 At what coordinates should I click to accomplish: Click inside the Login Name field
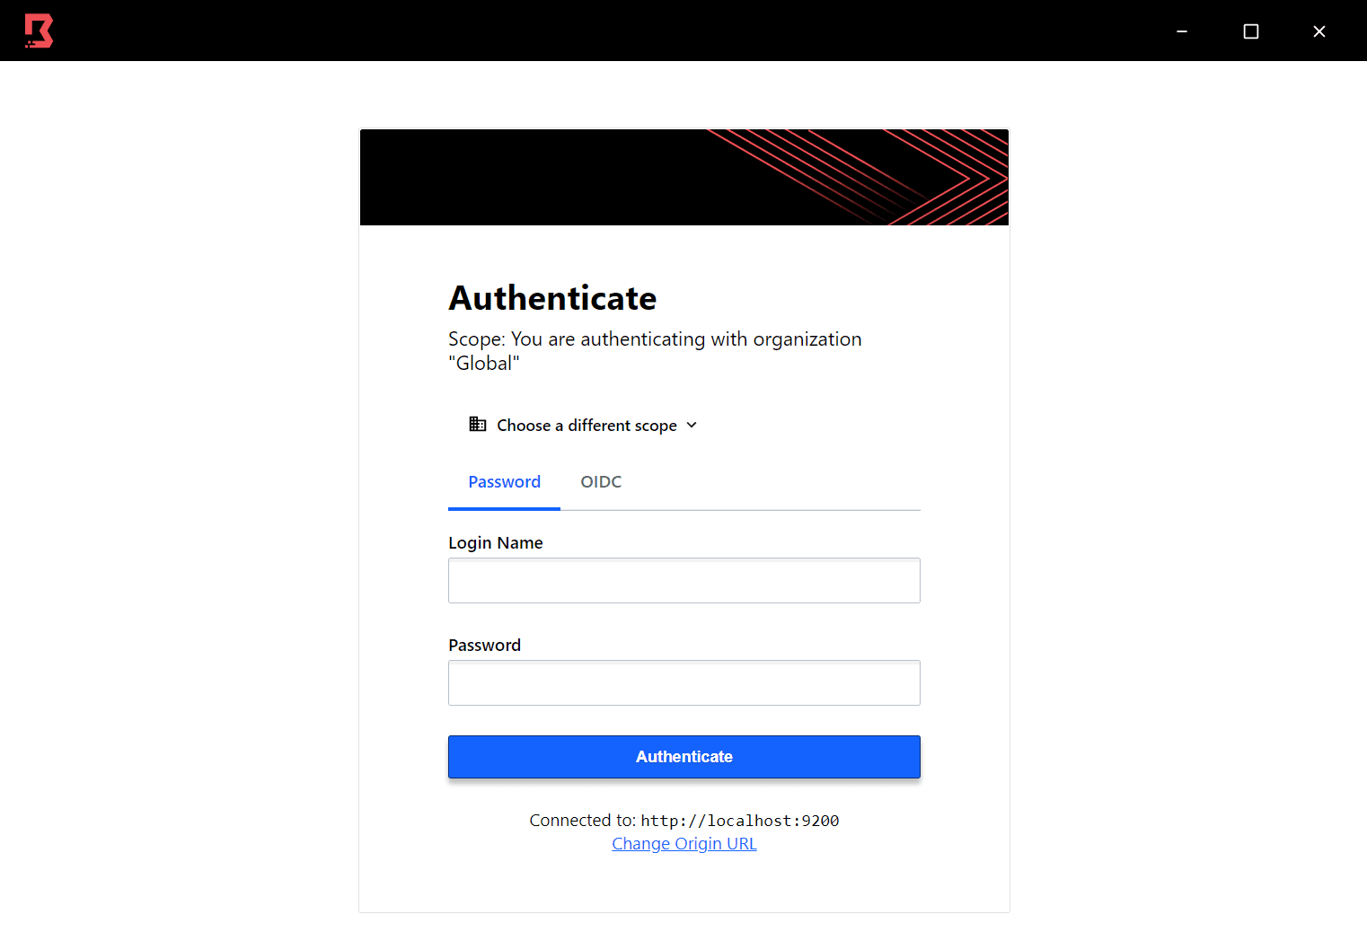(683, 580)
